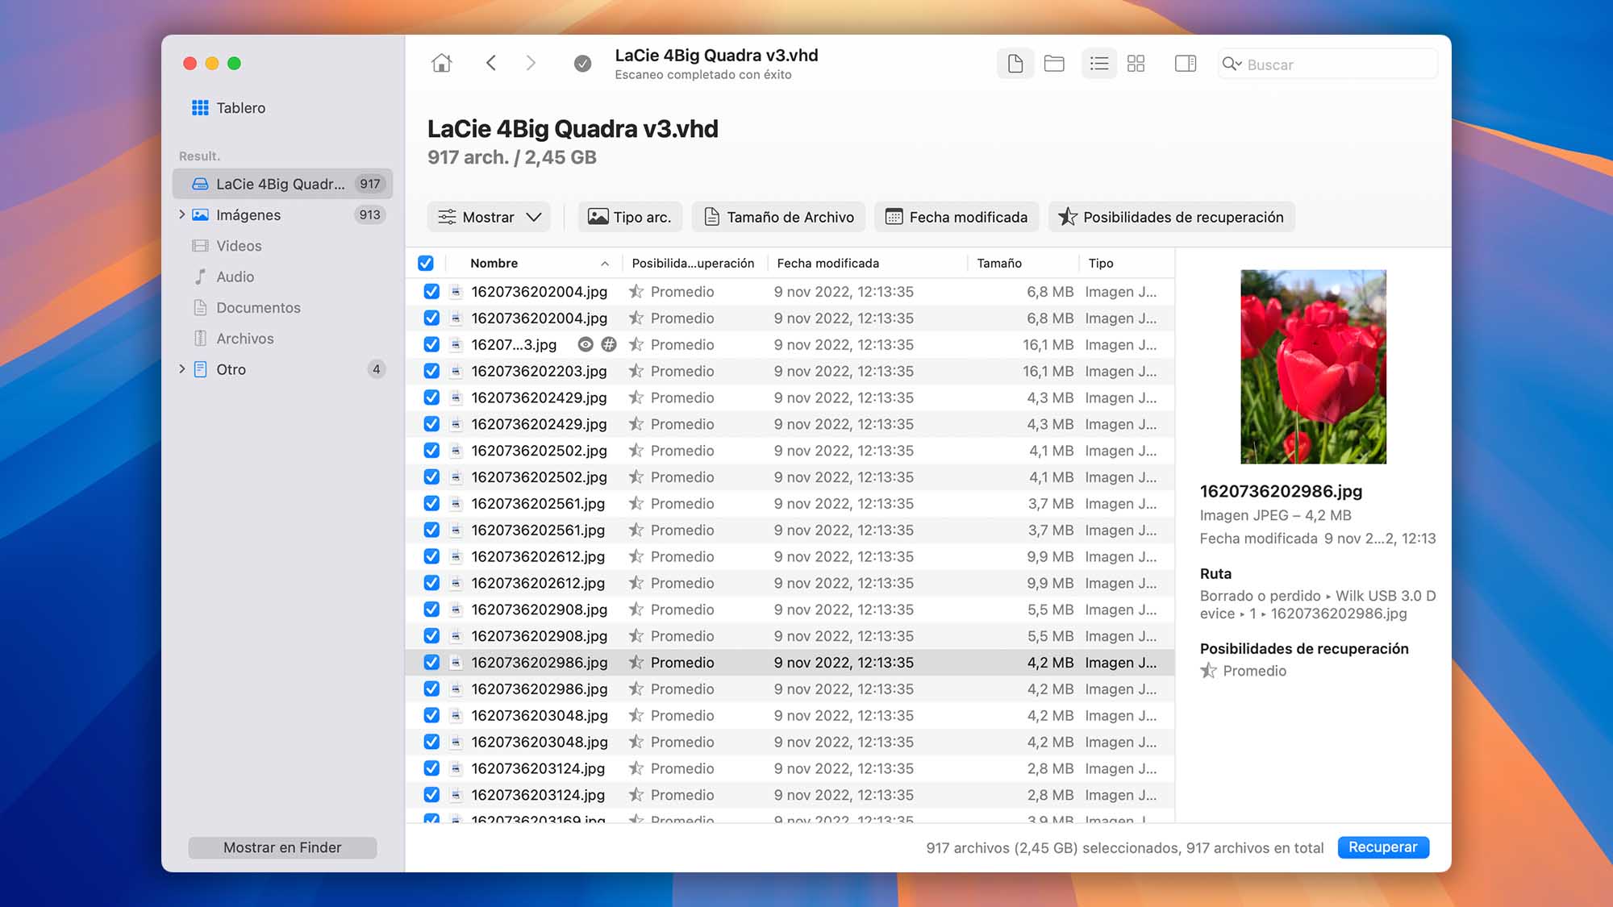Open the Fecha modificada filter
Image resolution: width=1613 pixels, height=907 pixels.
point(957,217)
